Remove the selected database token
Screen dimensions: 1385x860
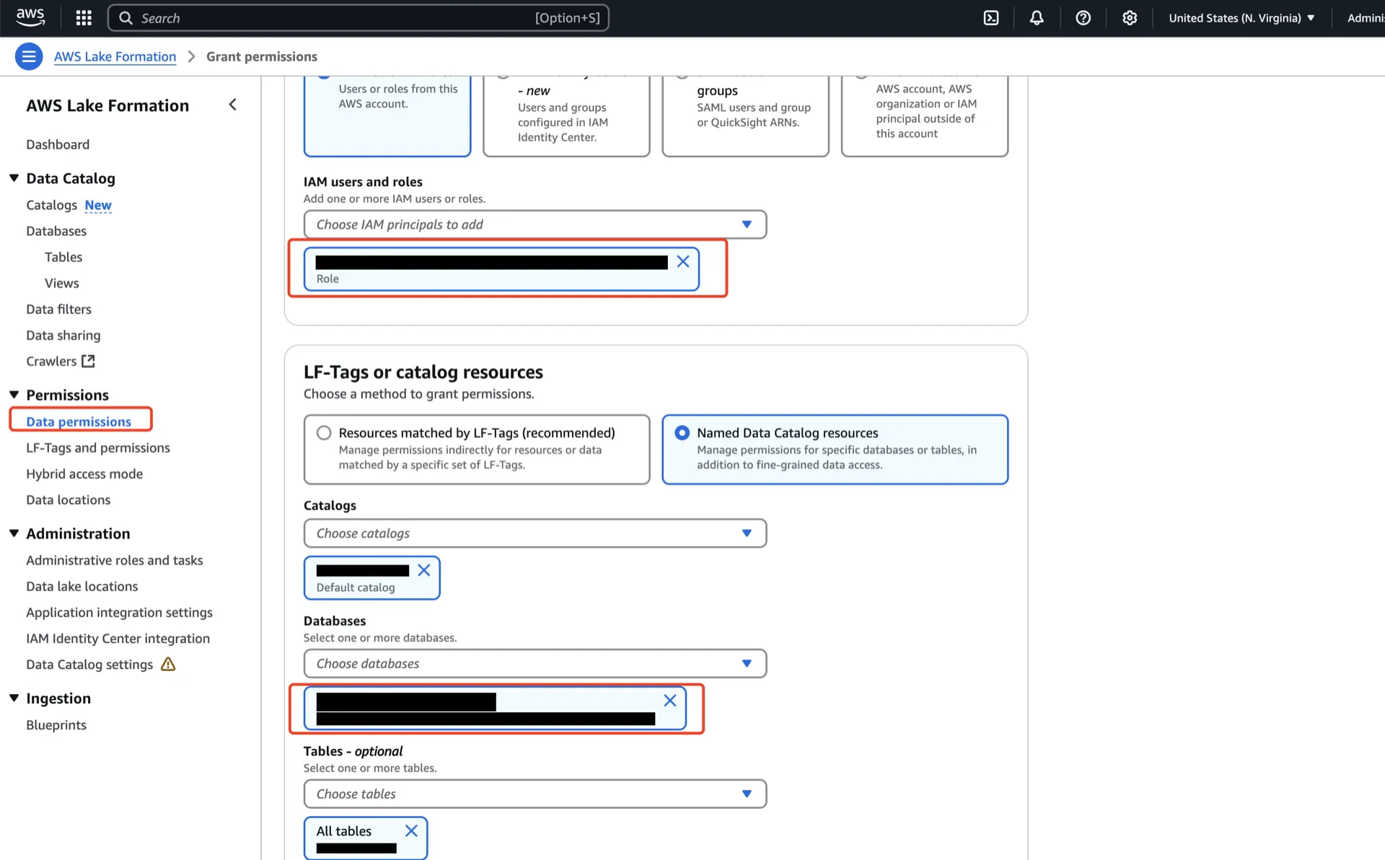coord(670,701)
